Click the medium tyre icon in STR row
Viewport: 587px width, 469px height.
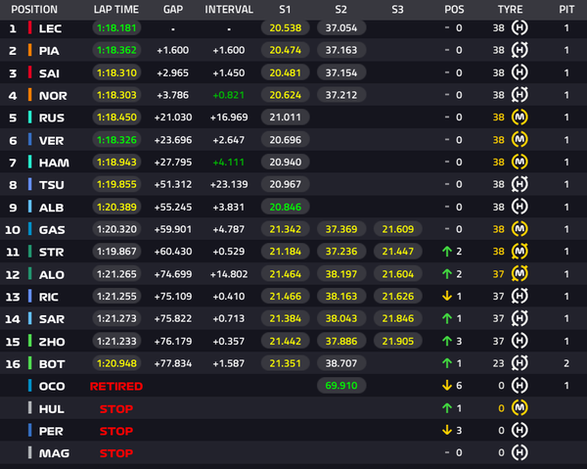tap(519, 252)
